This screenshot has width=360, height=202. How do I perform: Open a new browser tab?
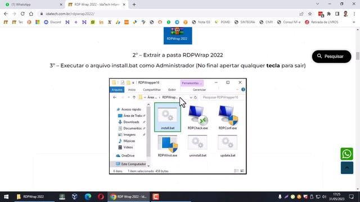coord(134,4)
